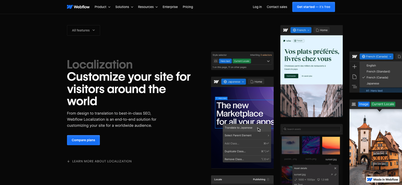402x185 pixels.
Task: Click the Current Locale tag beside Image tag
Action: pos(383,104)
